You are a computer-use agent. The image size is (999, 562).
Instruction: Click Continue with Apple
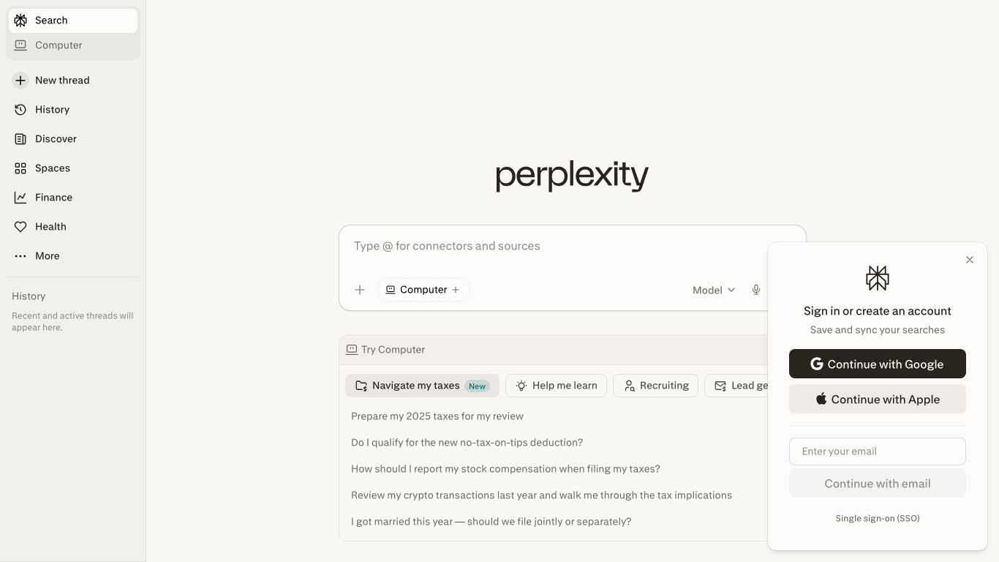coord(877,399)
